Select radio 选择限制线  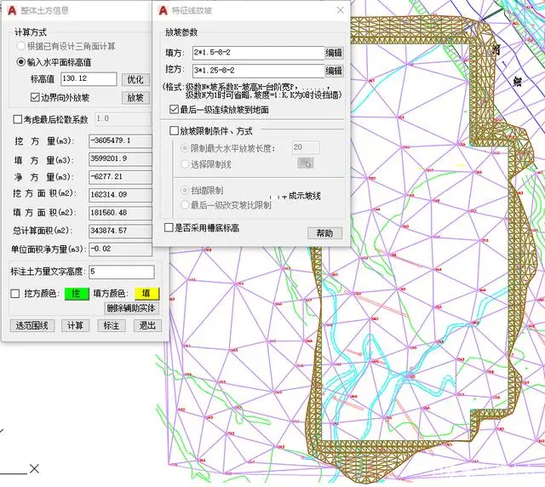click(x=185, y=164)
